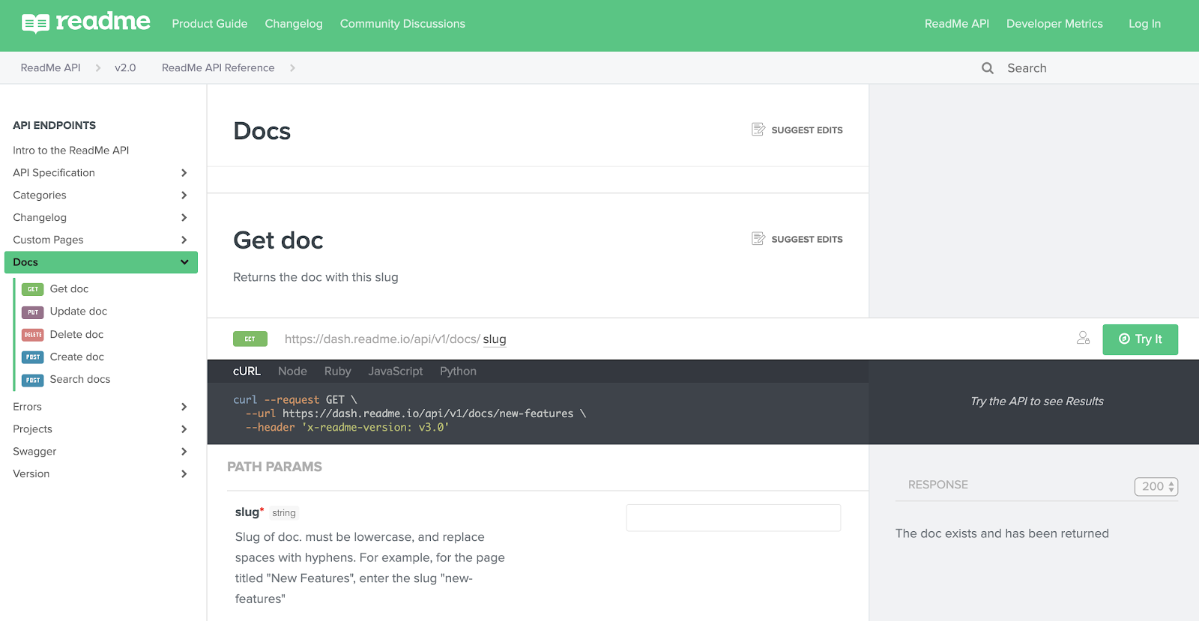Collapse the Docs sidebar section
Screen dimensions: 1199x621
point(184,262)
